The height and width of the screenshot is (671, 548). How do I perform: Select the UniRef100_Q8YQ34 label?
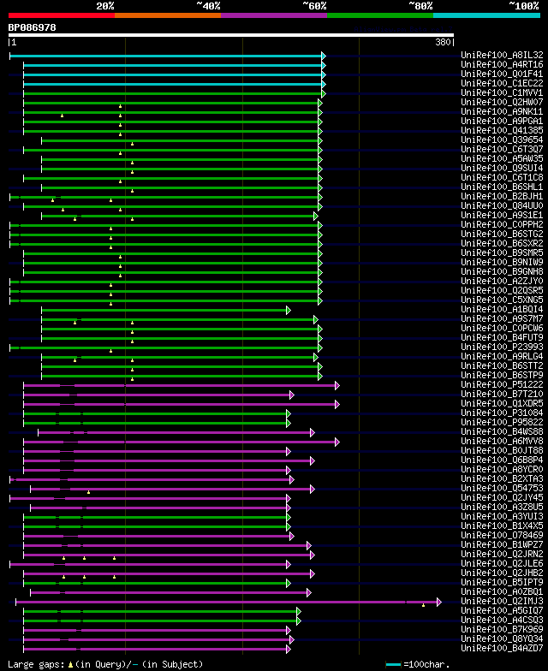click(502, 638)
